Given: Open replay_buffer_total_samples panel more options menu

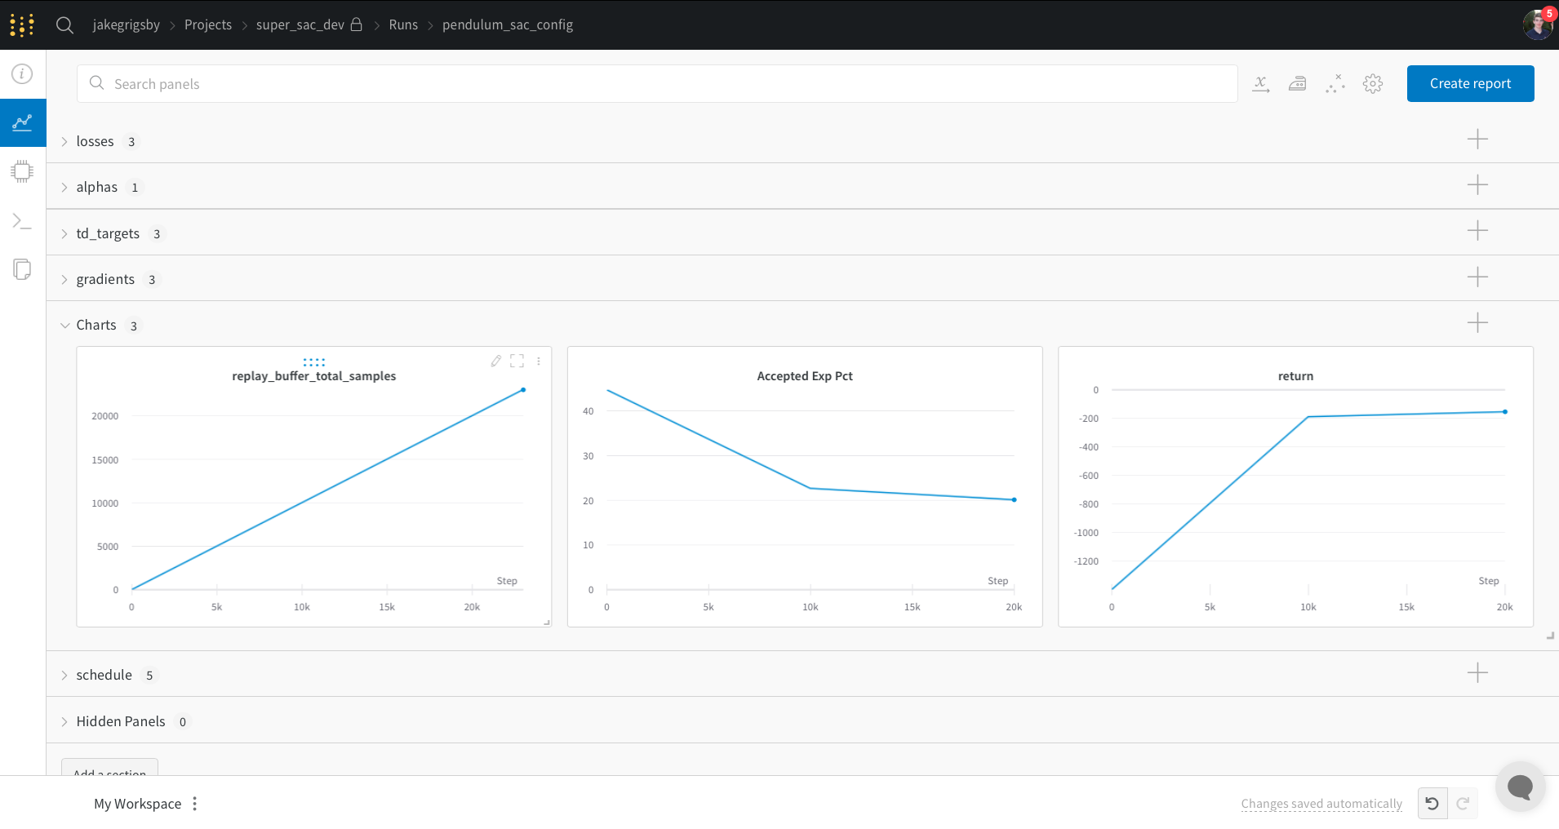Looking at the screenshot, I should coord(539,361).
